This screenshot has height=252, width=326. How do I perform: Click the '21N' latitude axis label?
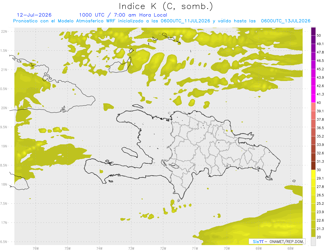click(x=4, y=70)
